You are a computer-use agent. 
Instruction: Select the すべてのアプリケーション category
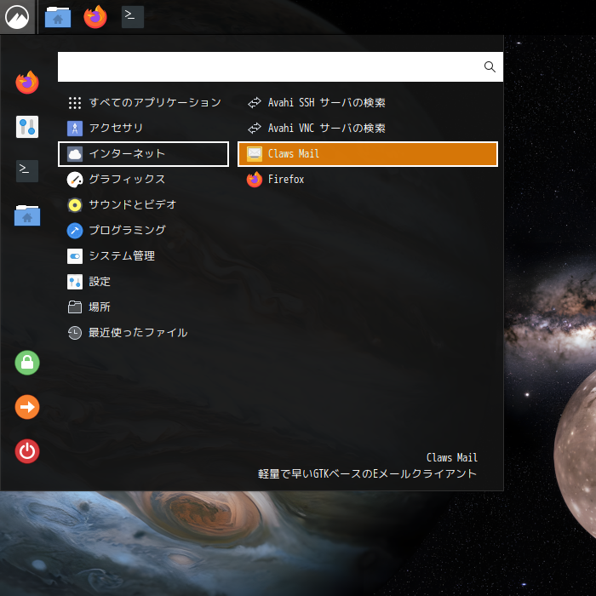pyautogui.click(x=143, y=103)
